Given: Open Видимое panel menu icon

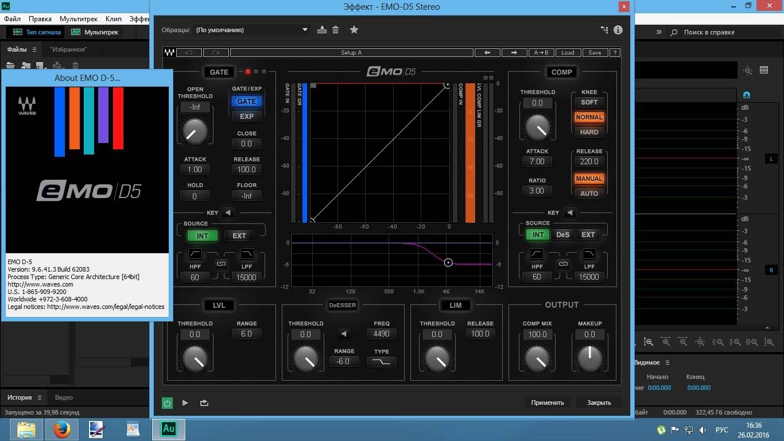Looking at the screenshot, I should click(668, 362).
